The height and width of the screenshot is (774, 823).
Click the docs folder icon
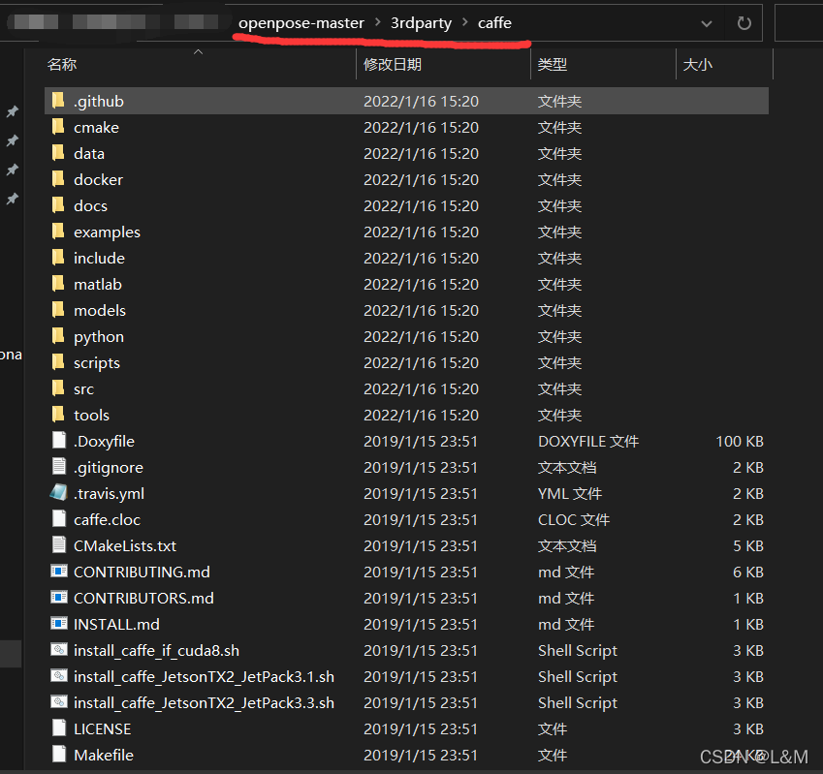tap(58, 204)
